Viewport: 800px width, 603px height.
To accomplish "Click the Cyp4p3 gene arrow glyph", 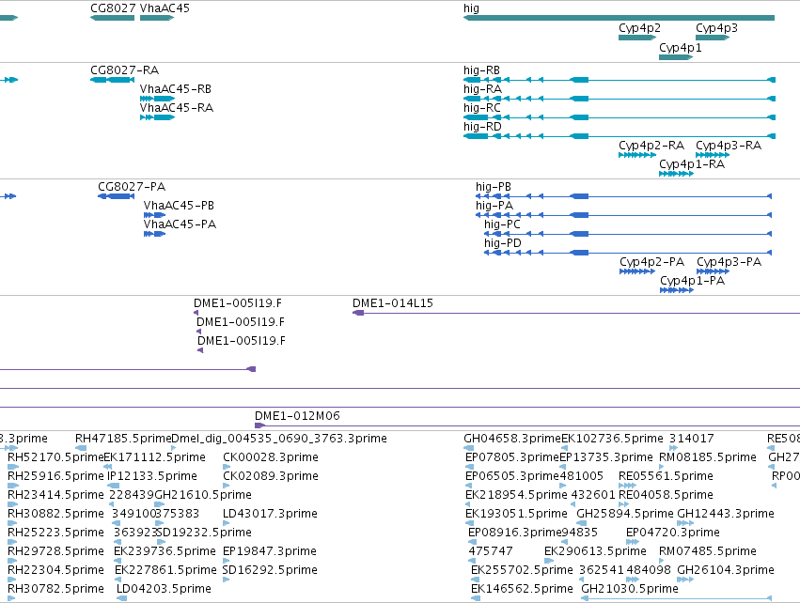I will [x=713, y=38].
